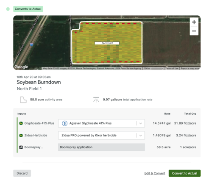
Task: Click the Total Qty column header
Action: [x=190, y=114]
